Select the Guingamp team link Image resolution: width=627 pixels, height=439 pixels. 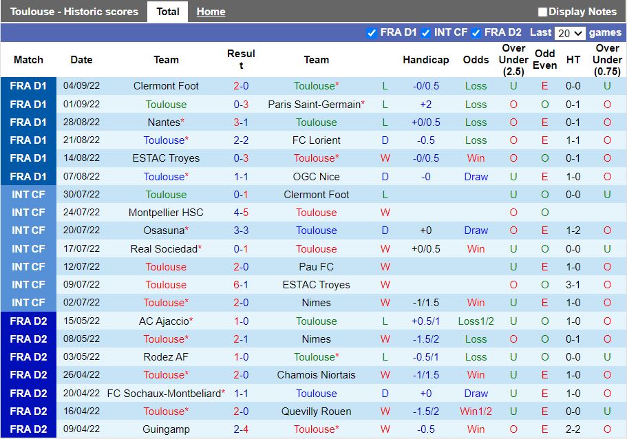166,429
